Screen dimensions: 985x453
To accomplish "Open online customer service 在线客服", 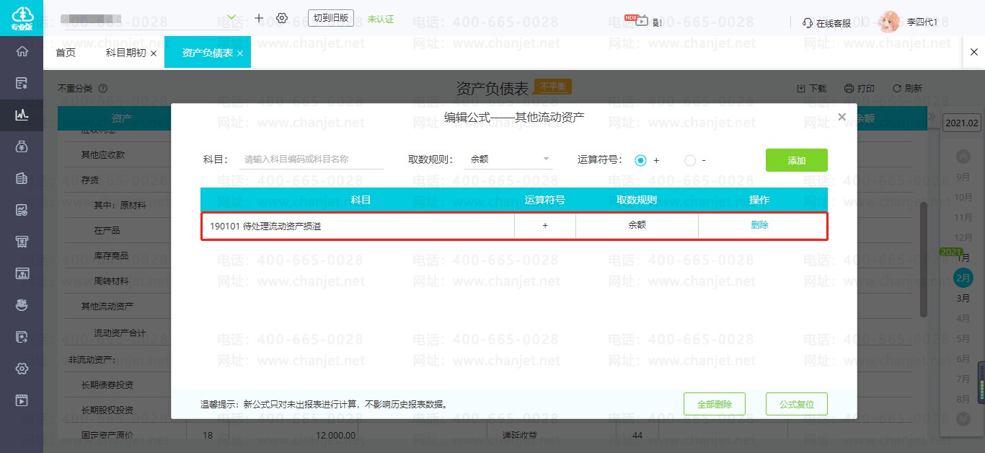I will coord(826,23).
